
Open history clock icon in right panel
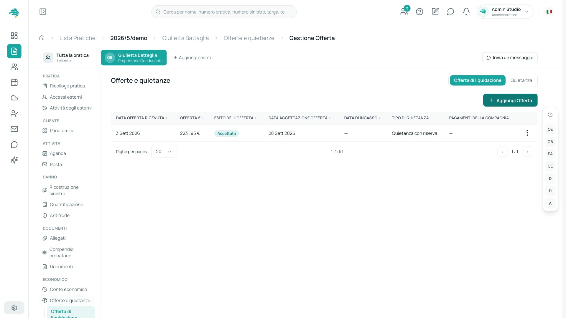(x=550, y=115)
